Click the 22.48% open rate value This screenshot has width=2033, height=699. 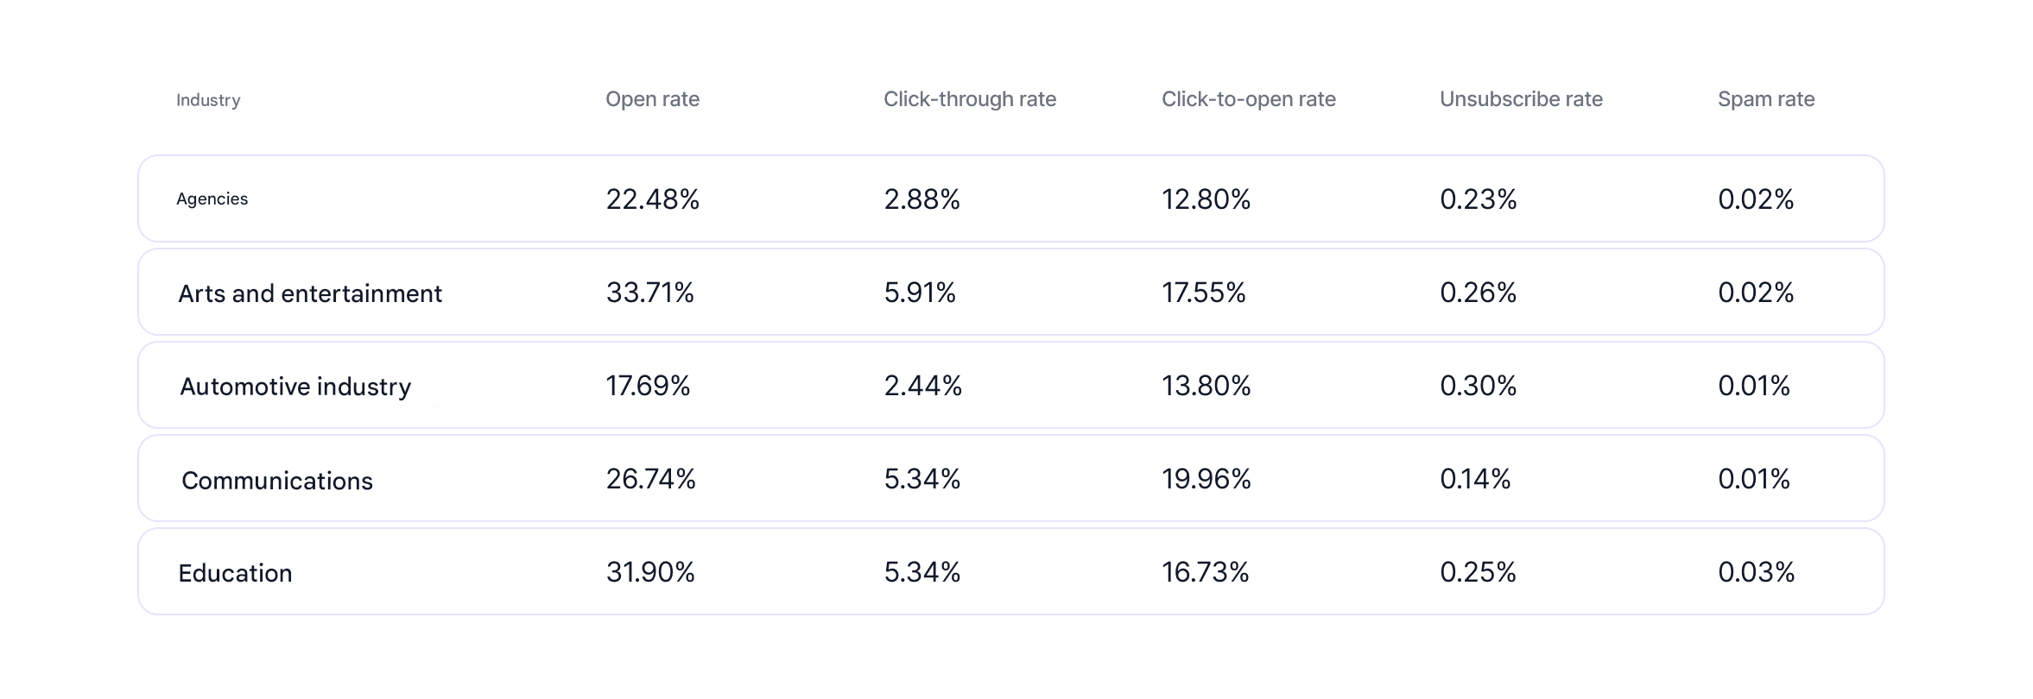(x=653, y=199)
